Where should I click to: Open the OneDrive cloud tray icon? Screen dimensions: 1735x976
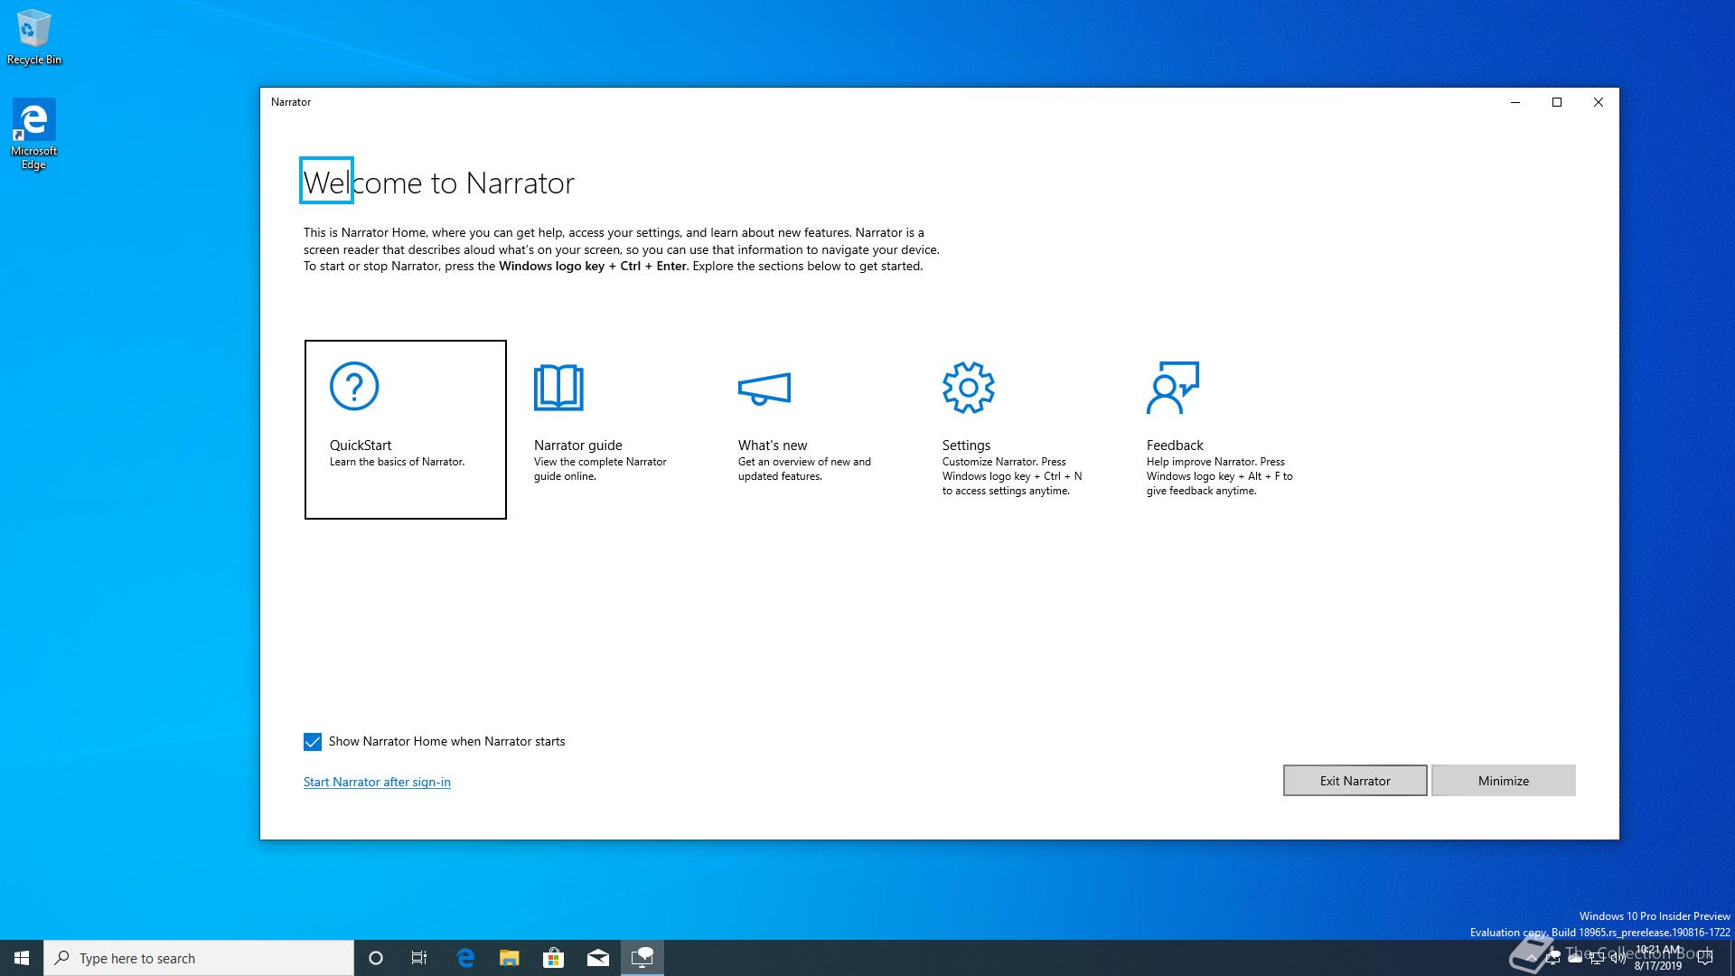tap(1575, 959)
